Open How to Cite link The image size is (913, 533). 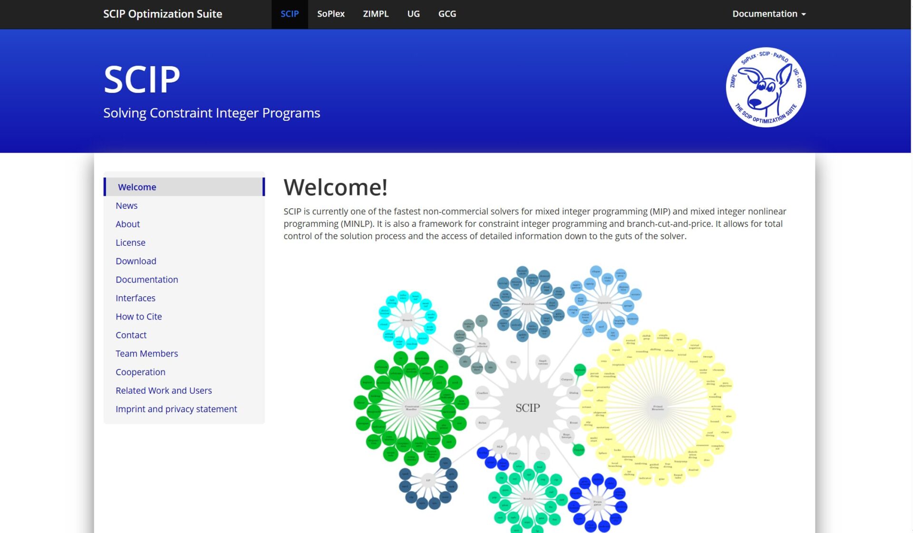click(138, 317)
